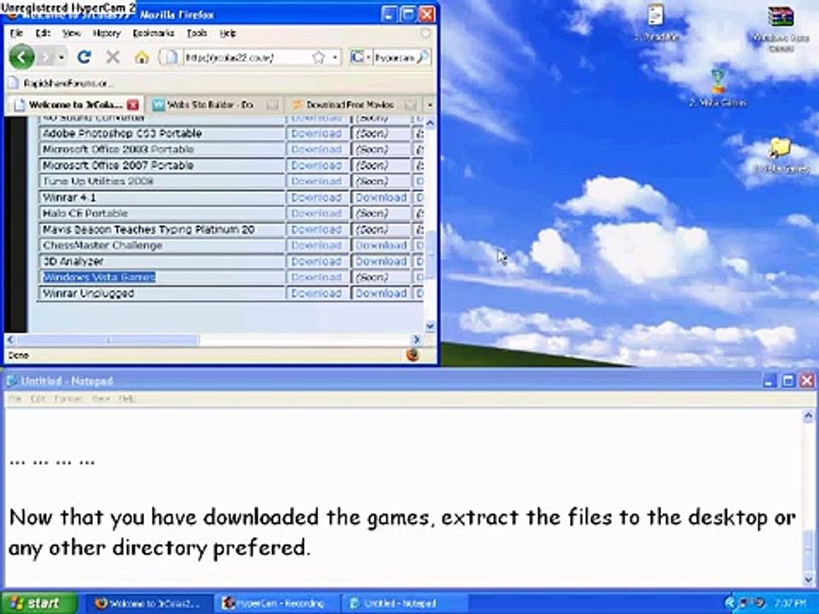
Task: Open Notepad's File menu
Action: pyautogui.click(x=15, y=399)
